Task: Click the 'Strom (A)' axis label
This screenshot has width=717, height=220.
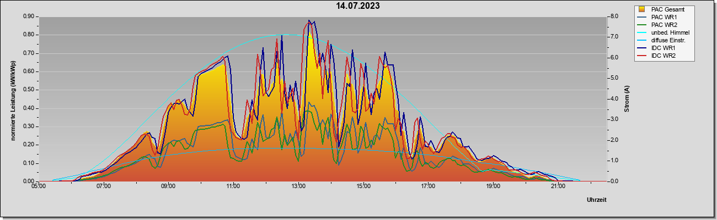Action: click(x=627, y=98)
